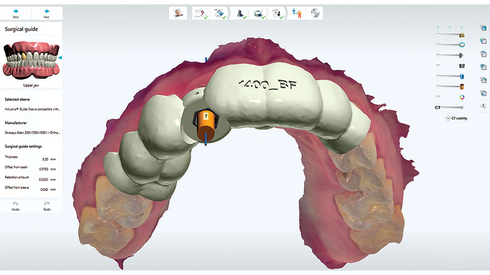This screenshot has height=275, width=490.
Task: Advance with the Next arrow button
Action: pyautogui.click(x=47, y=13)
